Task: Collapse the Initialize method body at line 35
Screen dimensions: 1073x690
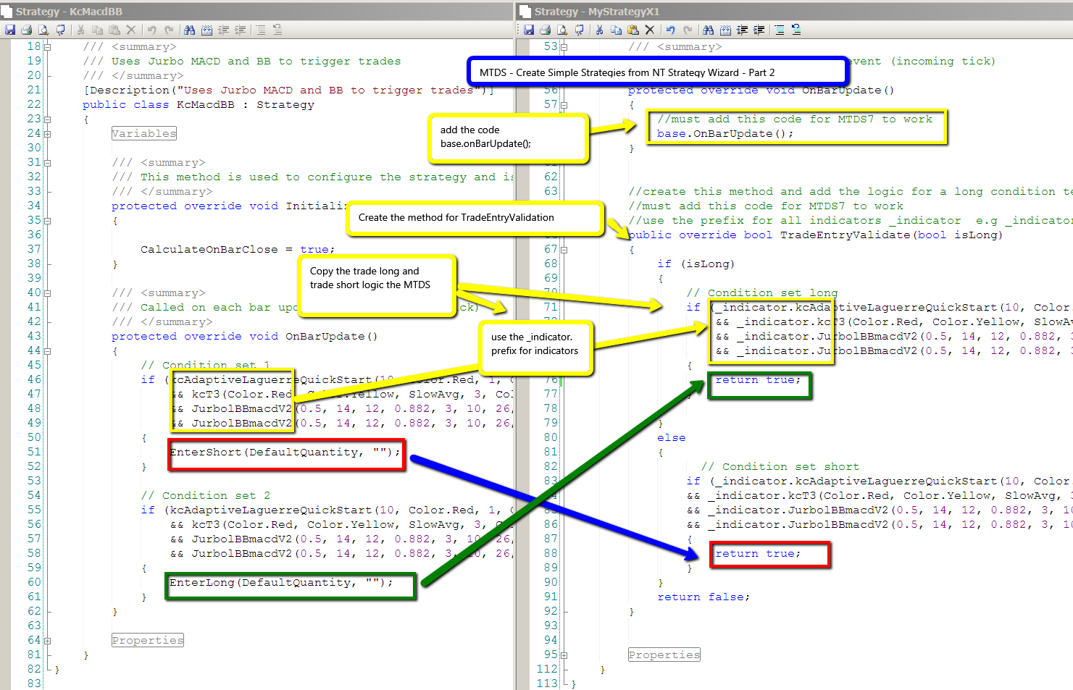Action: [x=48, y=221]
